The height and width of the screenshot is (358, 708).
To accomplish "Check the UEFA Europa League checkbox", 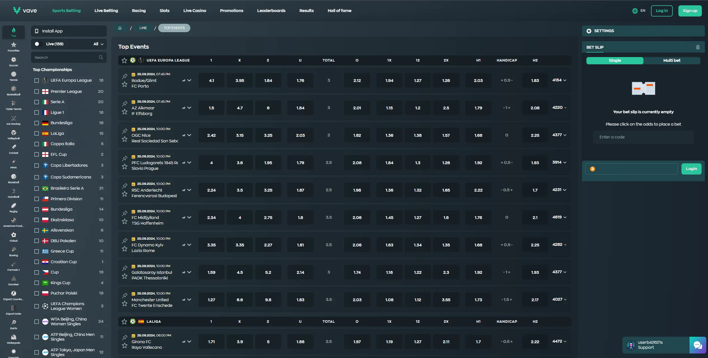I will tap(37, 81).
